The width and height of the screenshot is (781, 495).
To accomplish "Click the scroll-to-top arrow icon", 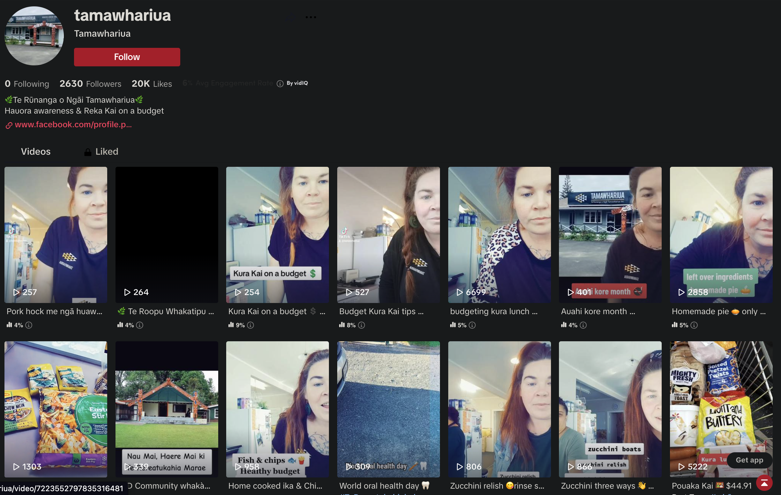I will tap(764, 483).
